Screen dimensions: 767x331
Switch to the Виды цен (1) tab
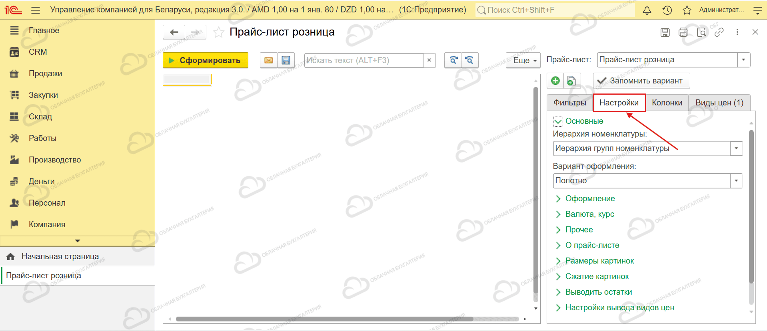click(719, 103)
